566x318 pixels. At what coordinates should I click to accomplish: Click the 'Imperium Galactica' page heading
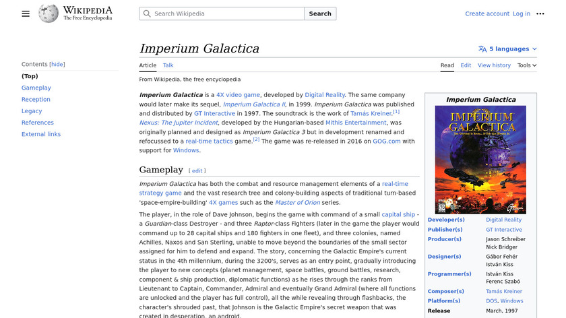199,49
